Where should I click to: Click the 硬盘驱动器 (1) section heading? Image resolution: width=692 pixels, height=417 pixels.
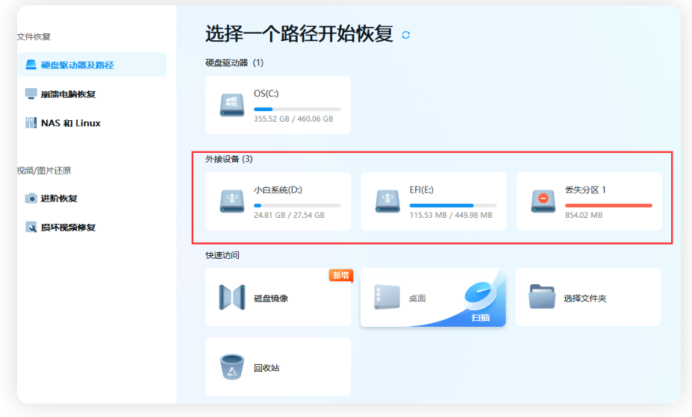click(234, 63)
